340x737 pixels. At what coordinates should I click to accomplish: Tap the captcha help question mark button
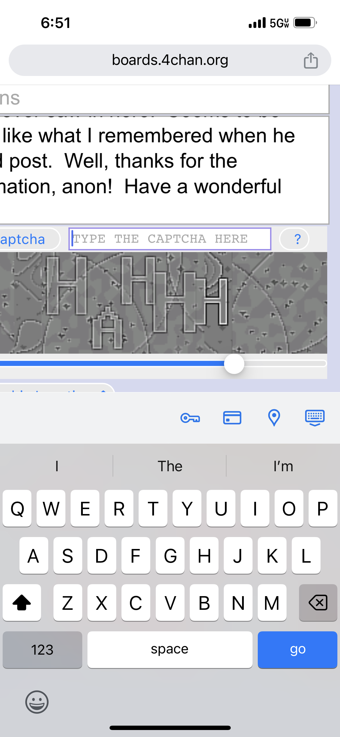pos(294,239)
